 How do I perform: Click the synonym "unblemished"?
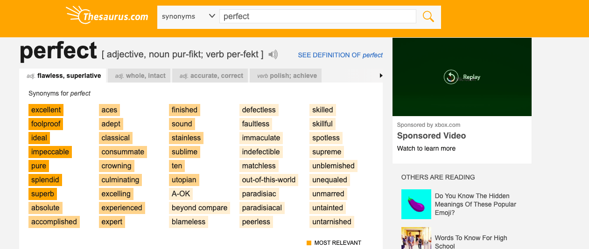point(333,166)
